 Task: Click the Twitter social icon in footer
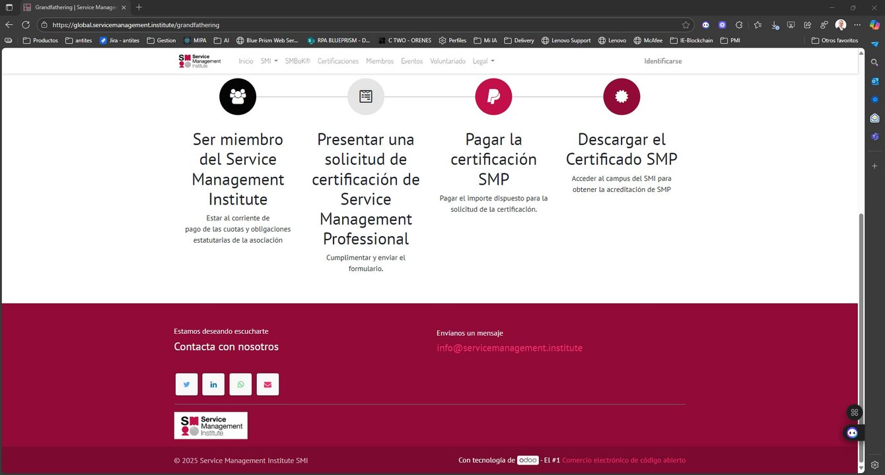(186, 385)
